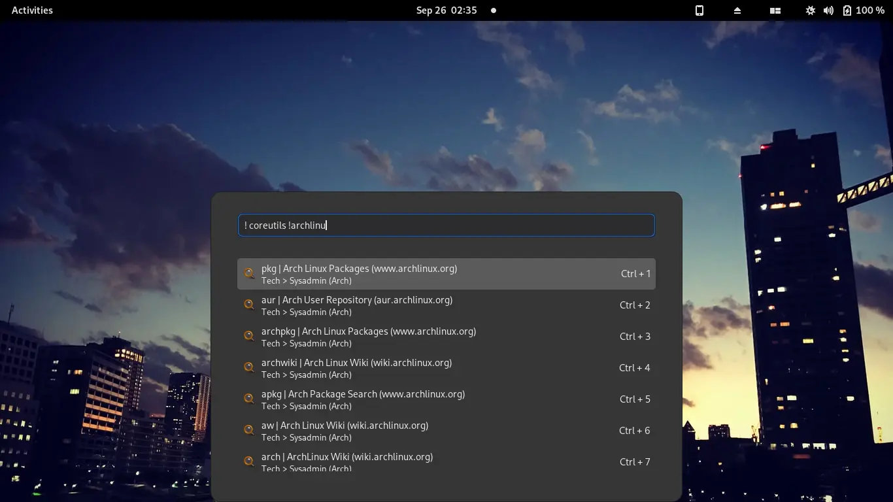
Task: Choose the 'archpkg | Arch Linux Packages' result
Action: coord(446,337)
